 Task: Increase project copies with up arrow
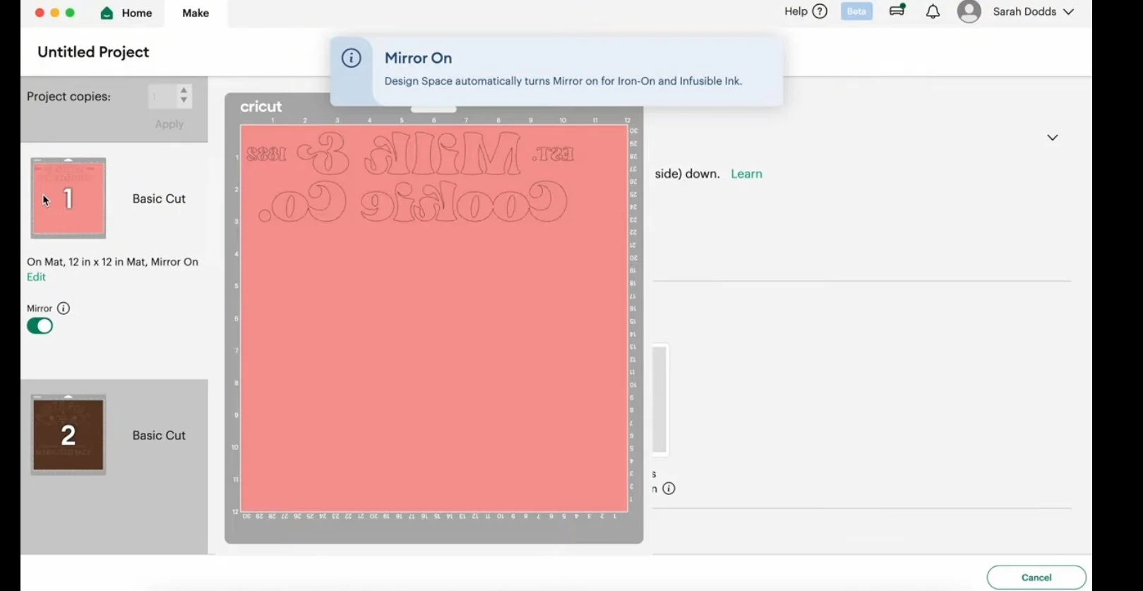pyautogui.click(x=184, y=90)
